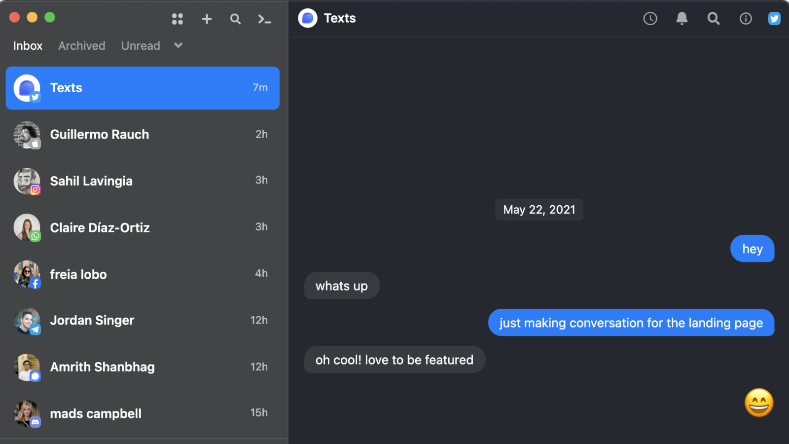This screenshot has height=444, width=789.
Task: Click the Twitter platform icon in the header
Action: [774, 18]
